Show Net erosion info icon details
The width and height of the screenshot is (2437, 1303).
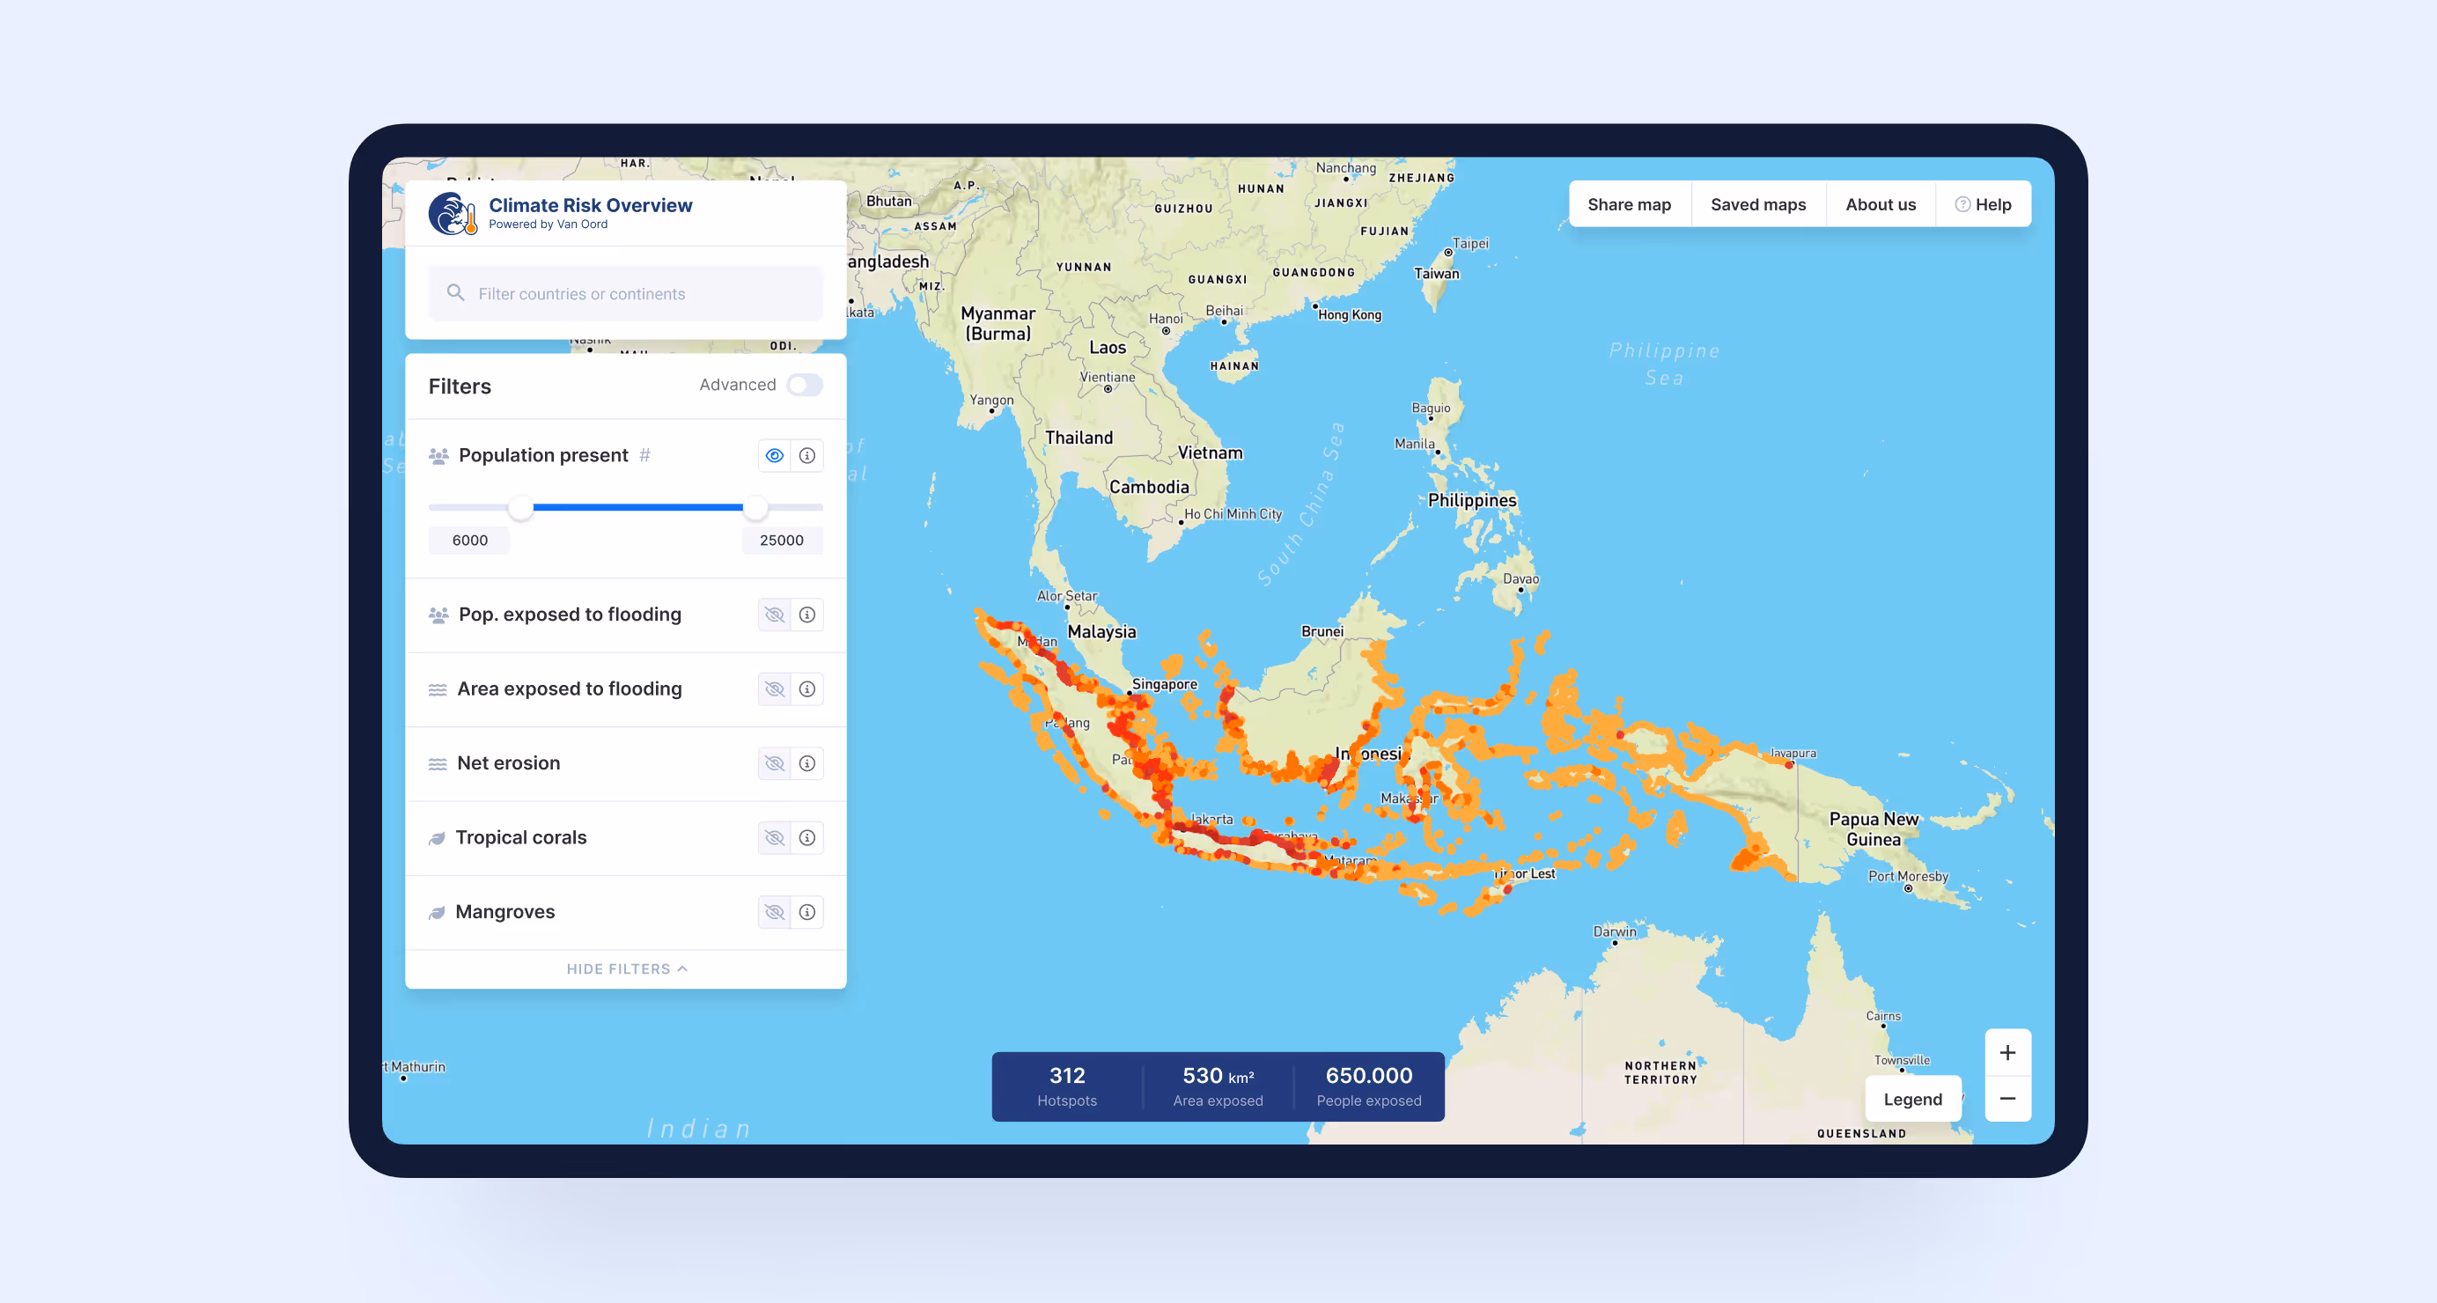pos(806,763)
